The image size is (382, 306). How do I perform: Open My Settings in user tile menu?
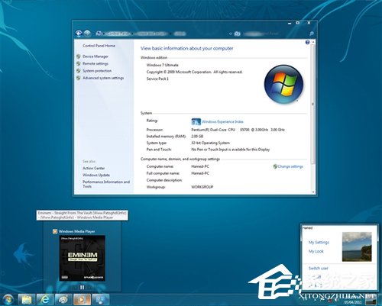[319, 243]
